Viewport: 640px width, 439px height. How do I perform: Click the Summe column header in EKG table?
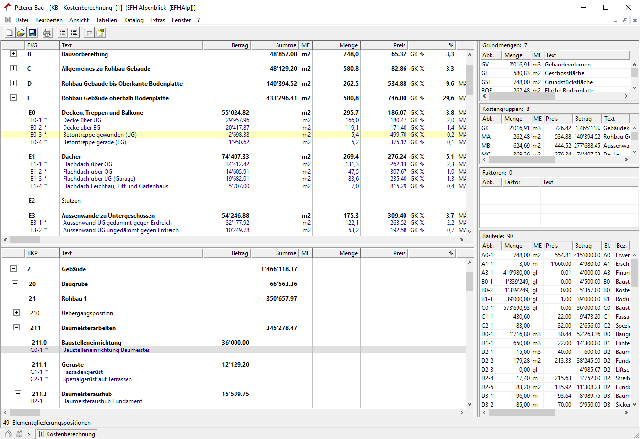coord(275,45)
